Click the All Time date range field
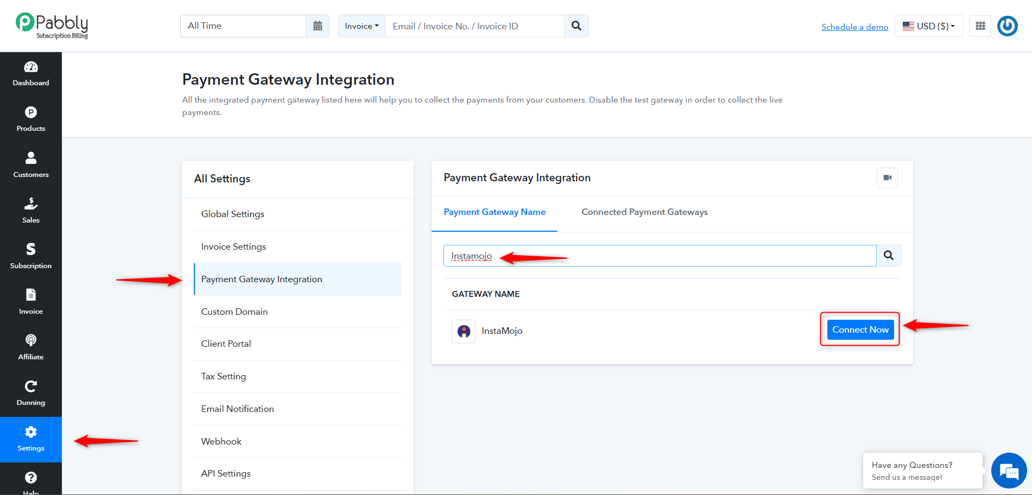Screen dimensions: 1032x495 pos(243,26)
